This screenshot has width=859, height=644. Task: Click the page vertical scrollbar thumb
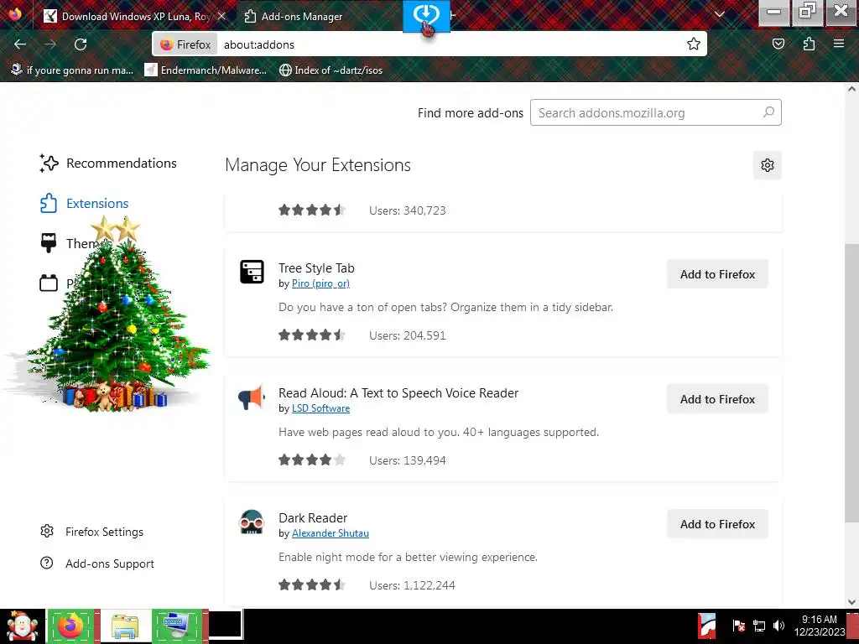pos(851,382)
